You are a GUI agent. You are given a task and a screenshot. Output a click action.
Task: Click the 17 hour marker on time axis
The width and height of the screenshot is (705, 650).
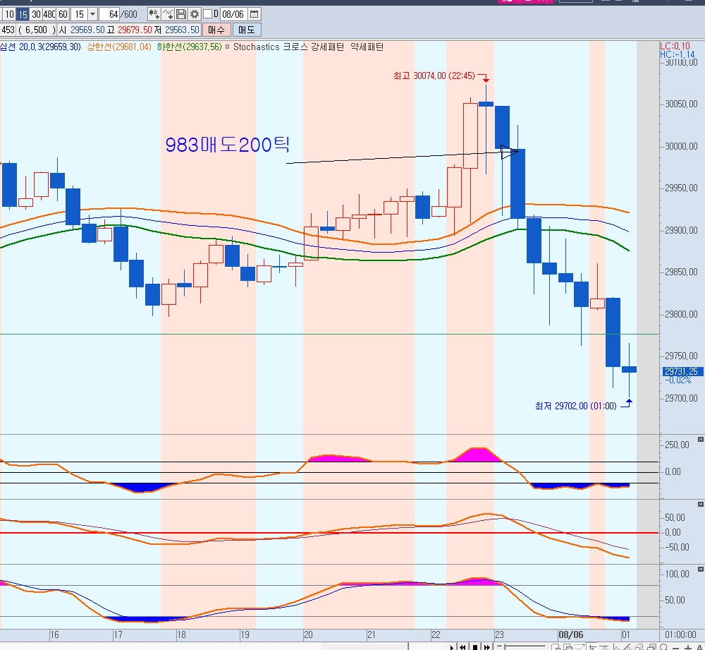(118, 634)
